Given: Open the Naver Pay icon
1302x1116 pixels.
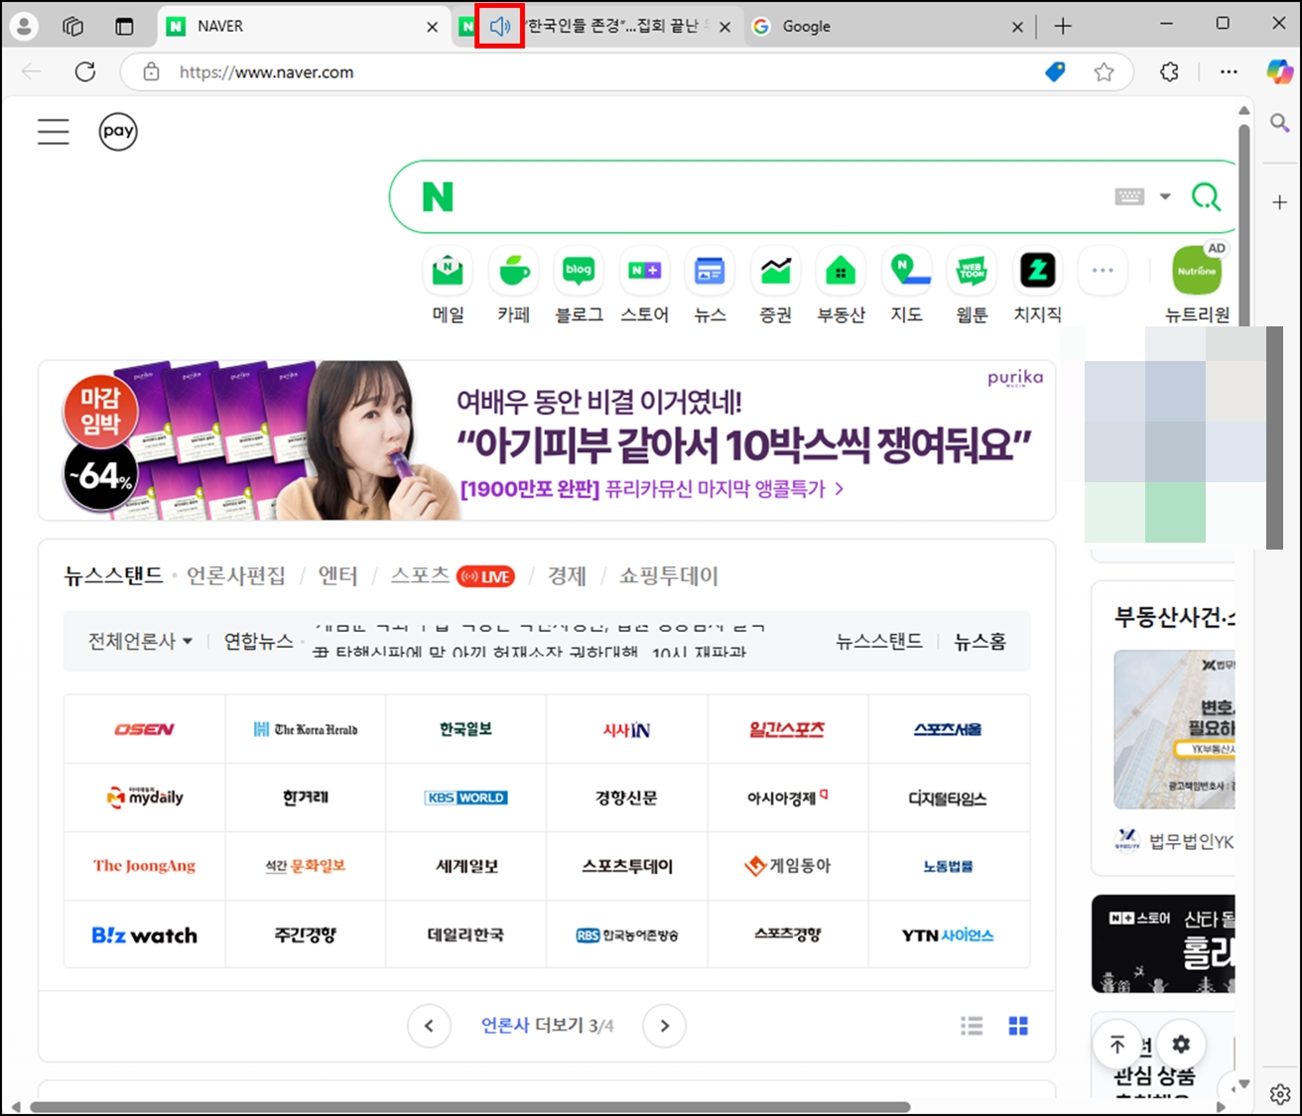Looking at the screenshot, I should pos(118,131).
